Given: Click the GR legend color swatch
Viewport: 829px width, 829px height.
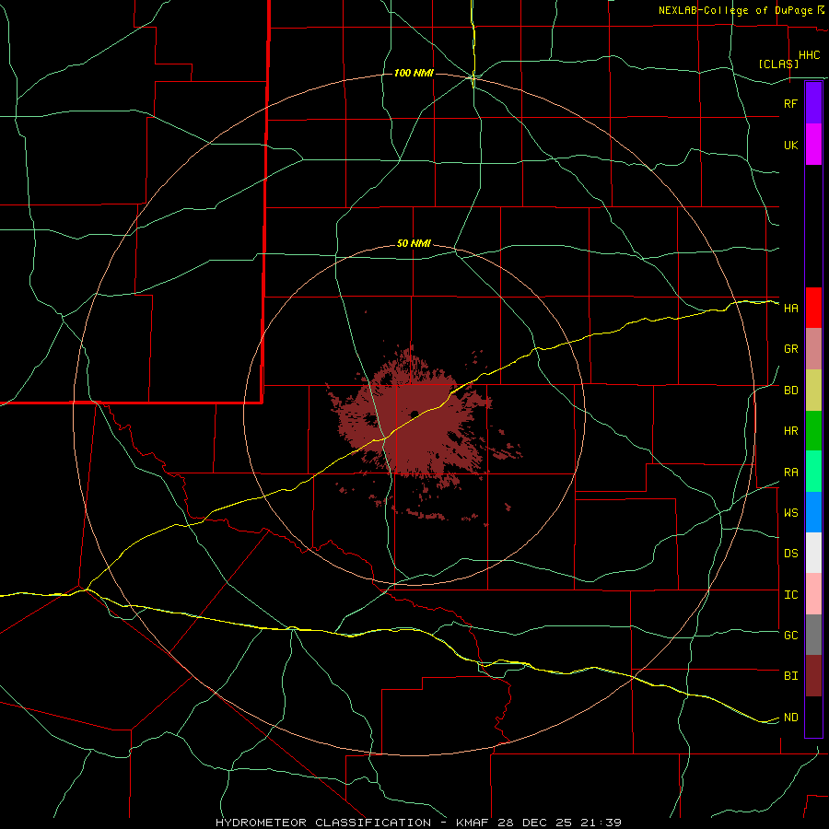Looking at the screenshot, I should pyautogui.click(x=813, y=349).
